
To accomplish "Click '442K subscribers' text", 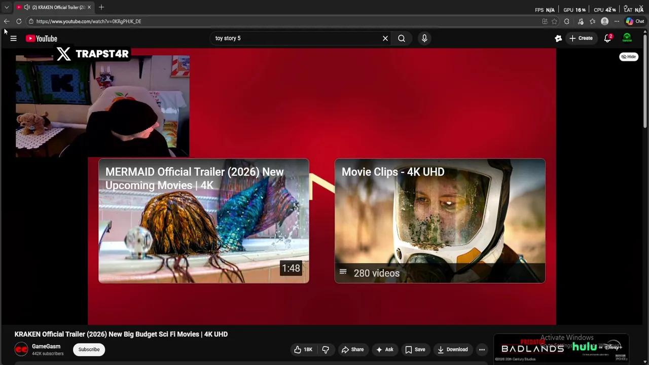I will click(x=48, y=353).
